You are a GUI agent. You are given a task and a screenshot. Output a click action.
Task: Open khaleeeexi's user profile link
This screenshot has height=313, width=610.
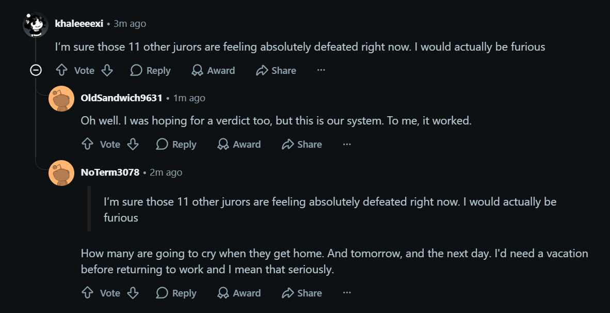tap(79, 24)
